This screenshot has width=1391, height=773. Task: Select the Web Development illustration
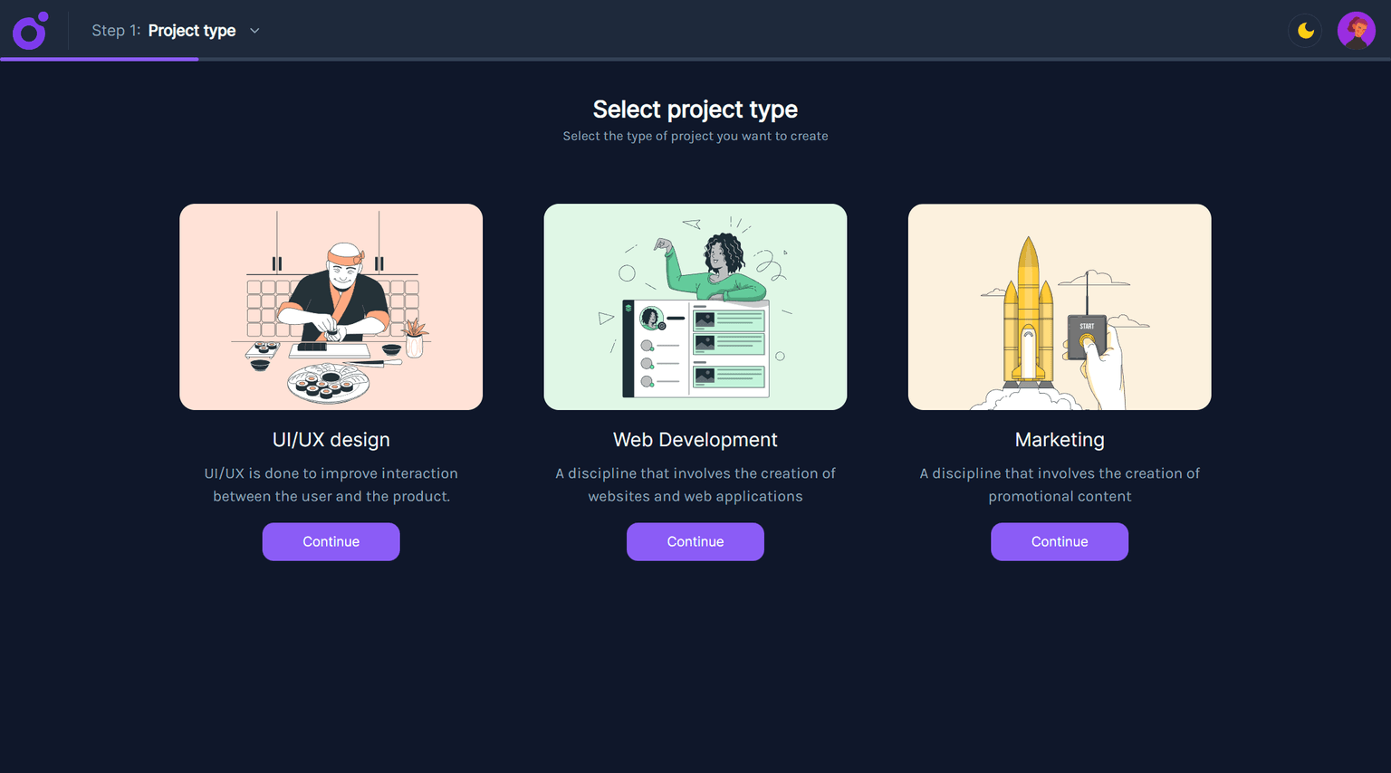(x=695, y=307)
